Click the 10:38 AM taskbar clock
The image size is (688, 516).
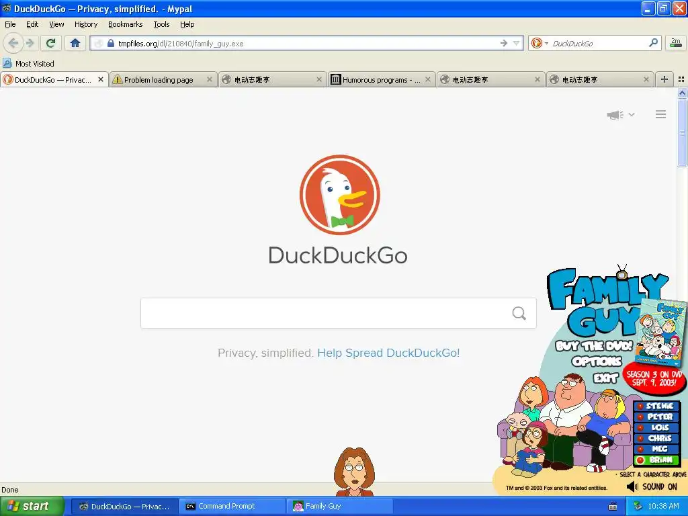point(663,507)
